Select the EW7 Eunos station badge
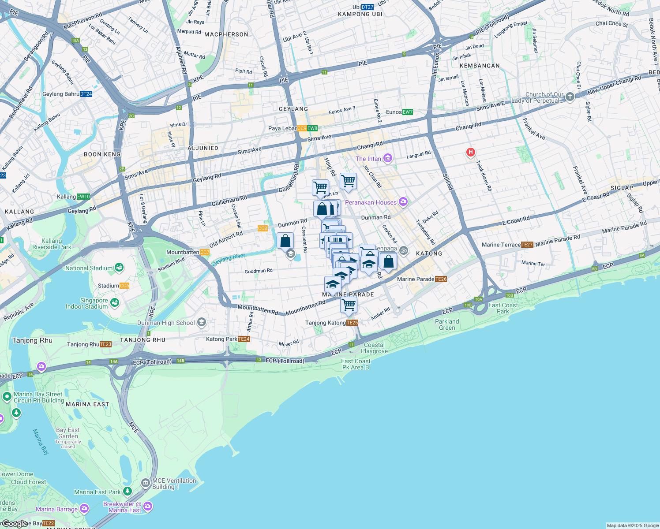This screenshot has height=529, width=660. pyautogui.click(x=407, y=112)
